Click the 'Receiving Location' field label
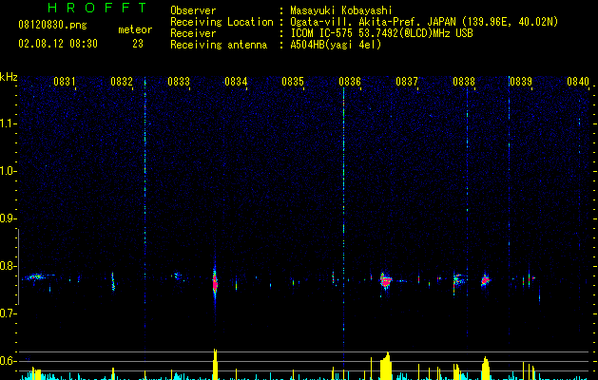This screenshot has height=380, width=598. tap(222, 22)
